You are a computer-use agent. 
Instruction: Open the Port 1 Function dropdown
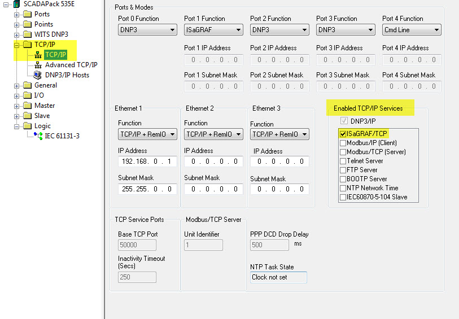[x=213, y=30]
